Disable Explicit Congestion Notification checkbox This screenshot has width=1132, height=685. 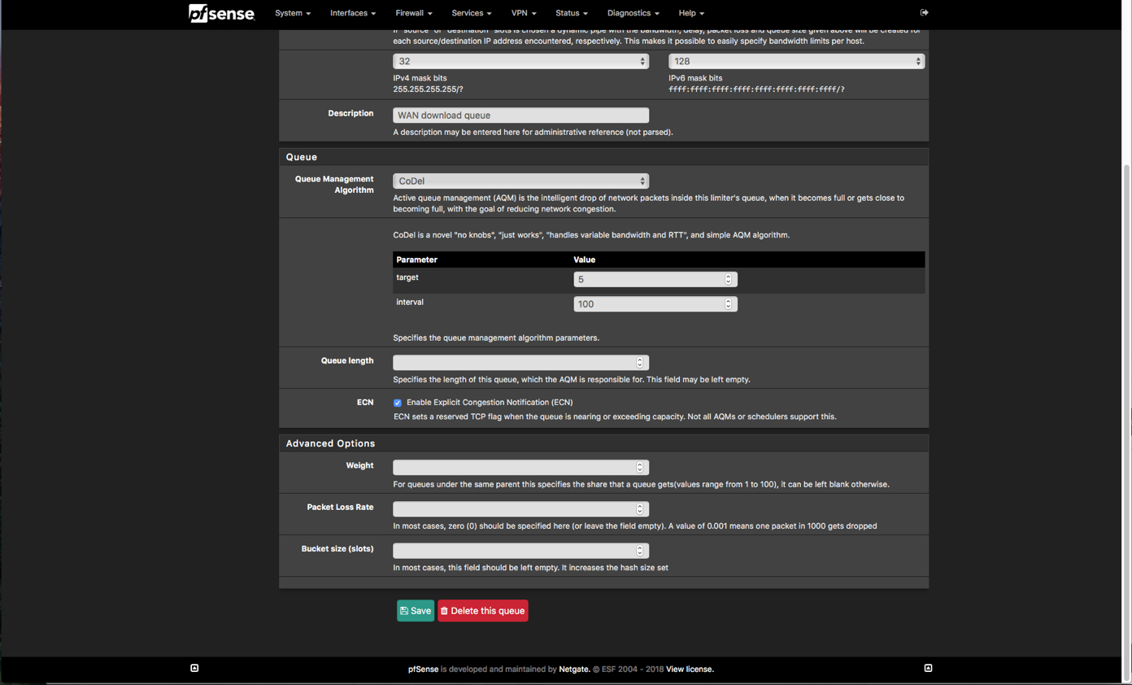point(398,403)
